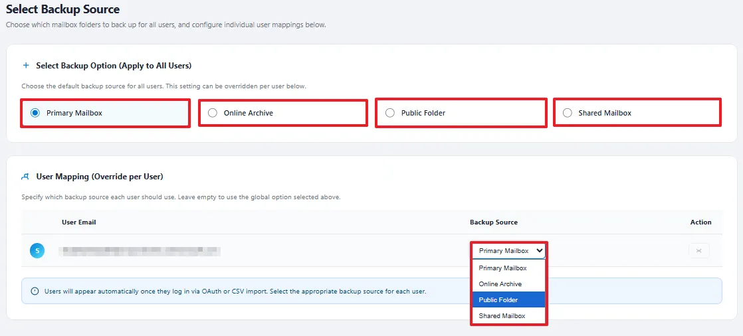Viewport: 743px width, 336px height.
Task: Choose Primary Mailbox from dropdown list
Action: pyautogui.click(x=509, y=268)
